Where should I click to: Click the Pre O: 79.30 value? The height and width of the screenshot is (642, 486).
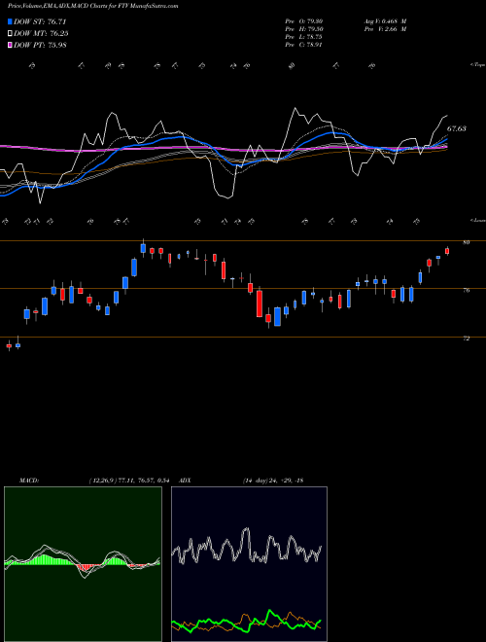(303, 21)
